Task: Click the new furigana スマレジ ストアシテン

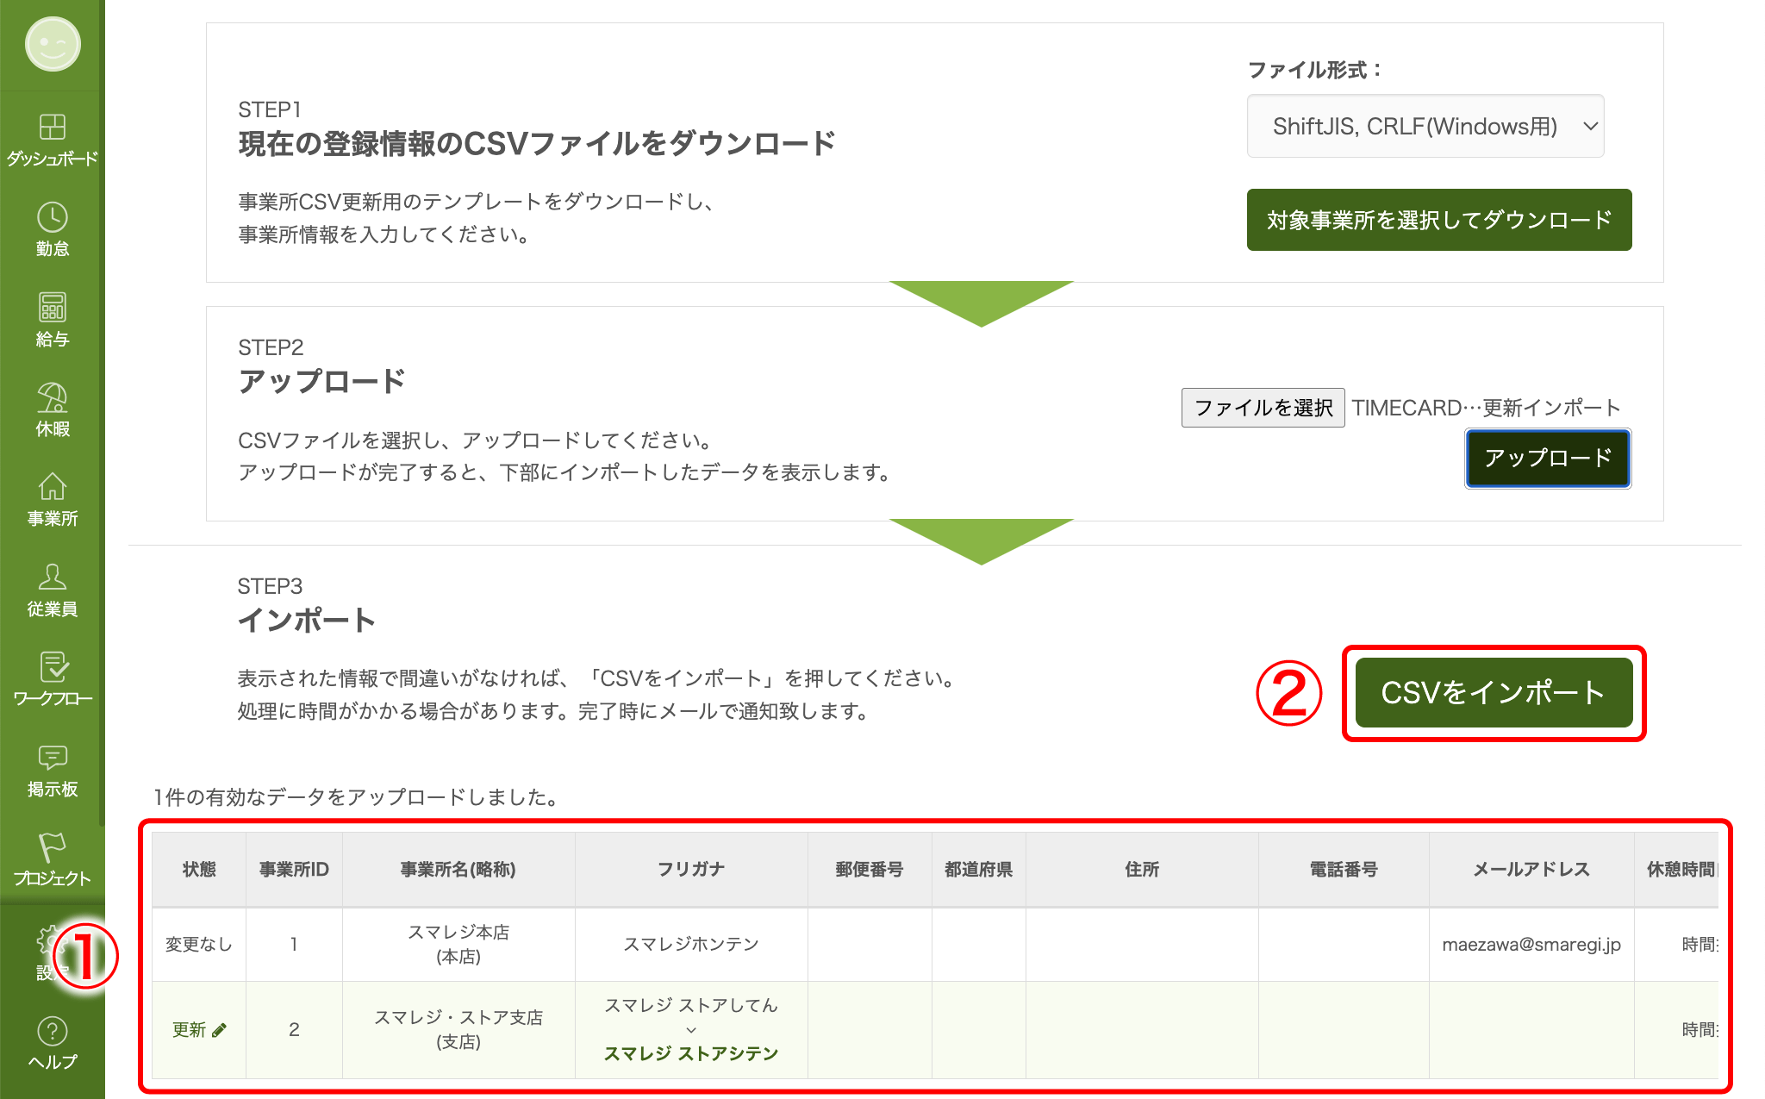Action: (x=691, y=1054)
